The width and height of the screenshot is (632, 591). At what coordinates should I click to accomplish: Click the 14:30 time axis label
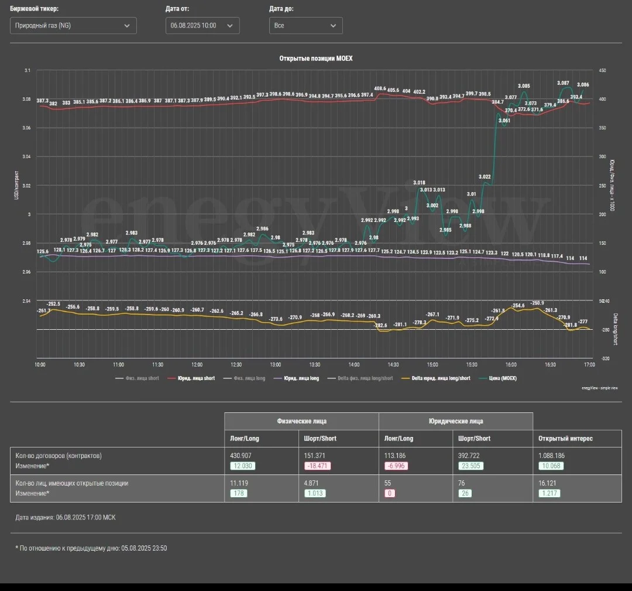coord(393,365)
